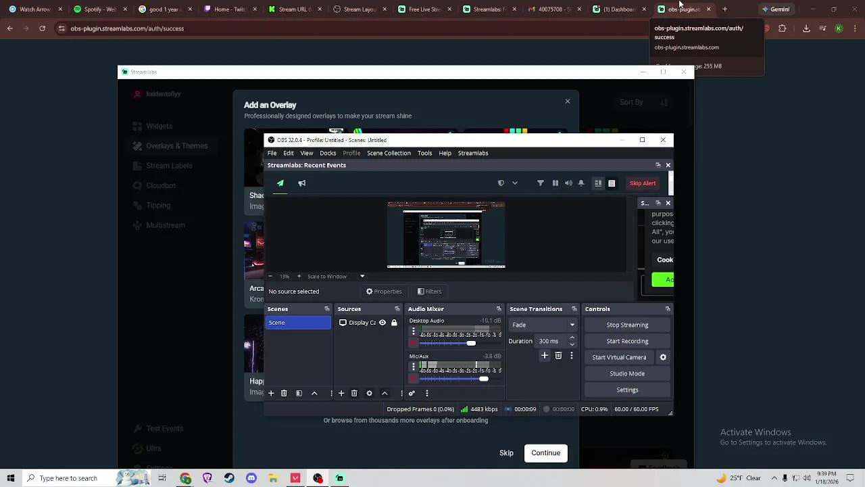Adjust the Desktop Audio volume slider
Screen dimensions: 865x487
click(x=471, y=343)
